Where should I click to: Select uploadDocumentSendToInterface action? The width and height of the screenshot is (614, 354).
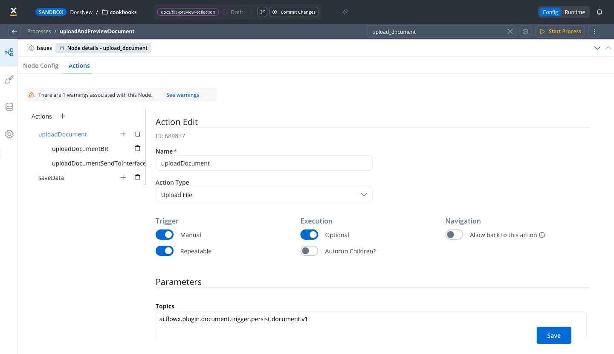(98, 163)
